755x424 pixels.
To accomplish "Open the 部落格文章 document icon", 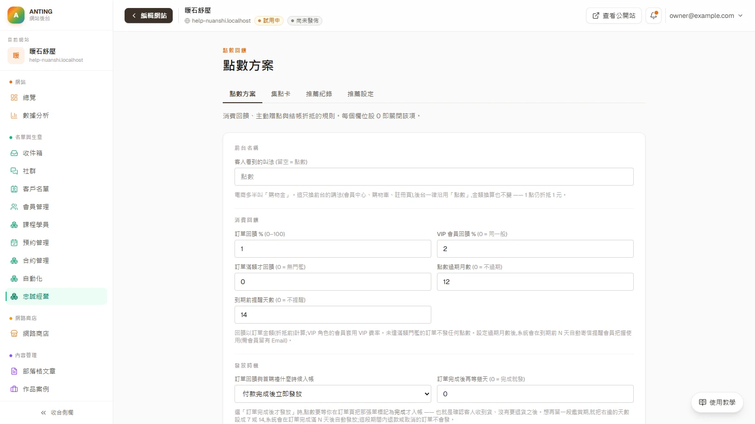I will (x=14, y=371).
